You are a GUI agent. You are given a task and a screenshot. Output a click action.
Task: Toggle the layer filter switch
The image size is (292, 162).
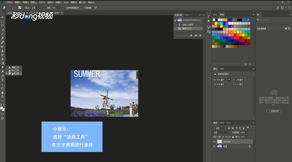pos(248,128)
